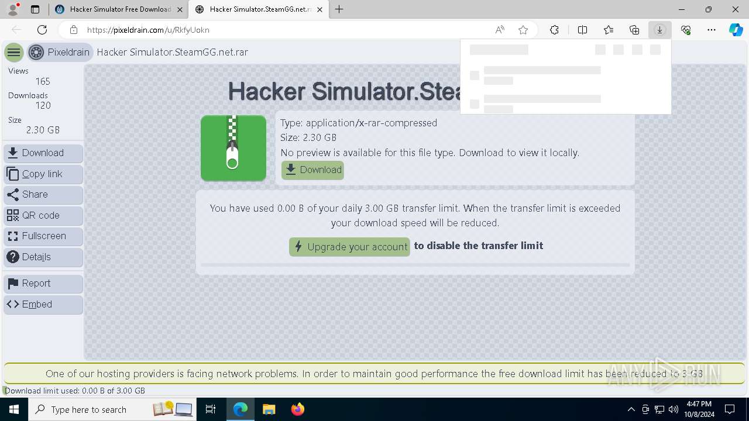
Task: Select the Views count 165
Action: [42, 82]
